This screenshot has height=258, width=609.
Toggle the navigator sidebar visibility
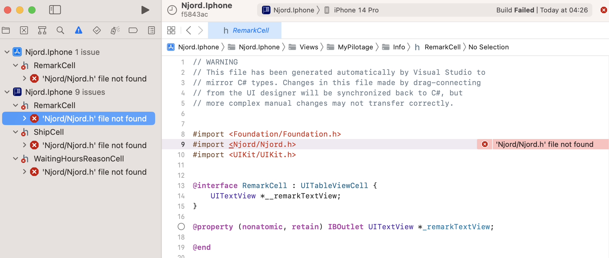coord(55,10)
